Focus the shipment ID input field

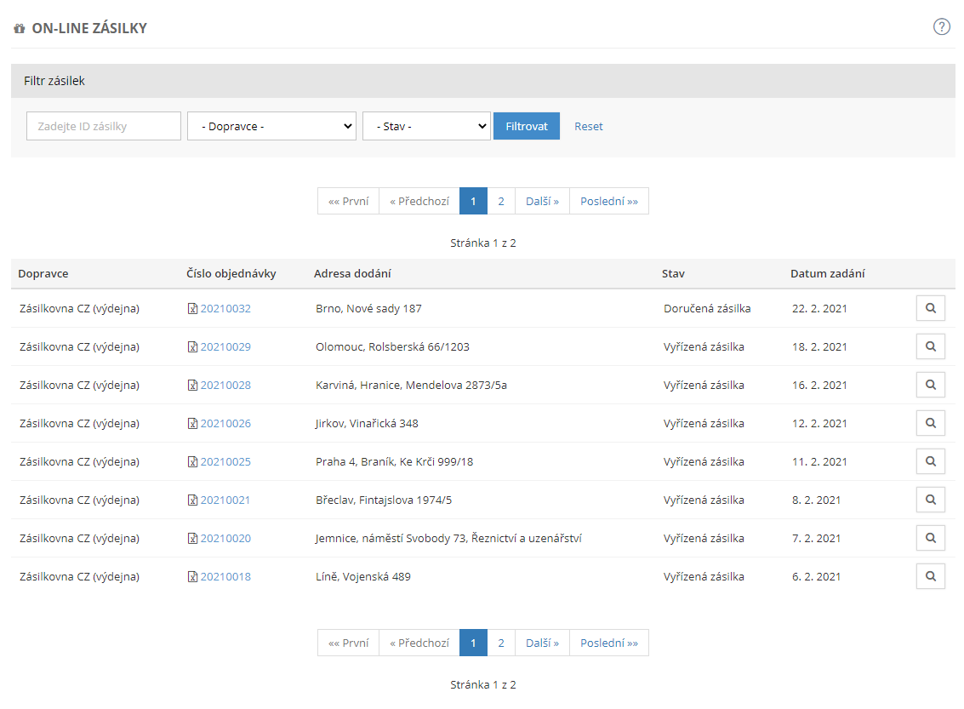coord(104,126)
